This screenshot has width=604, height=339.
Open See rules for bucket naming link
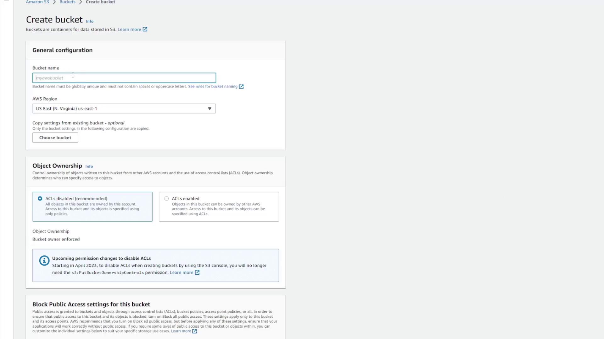pyautogui.click(x=213, y=87)
